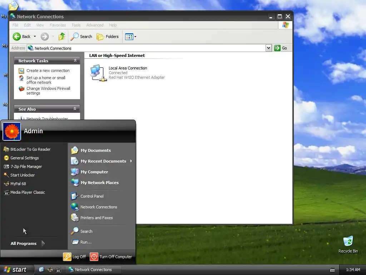The height and width of the screenshot is (275, 366).
Task: Open General Settings from Start menu
Action: pyautogui.click(x=21, y=158)
